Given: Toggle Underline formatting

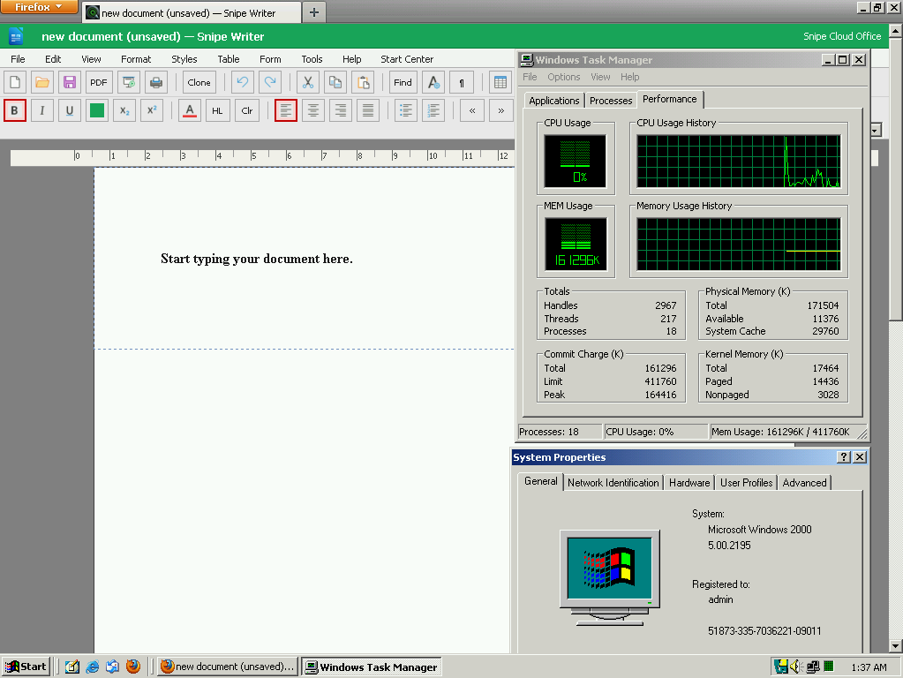Looking at the screenshot, I should [x=70, y=110].
